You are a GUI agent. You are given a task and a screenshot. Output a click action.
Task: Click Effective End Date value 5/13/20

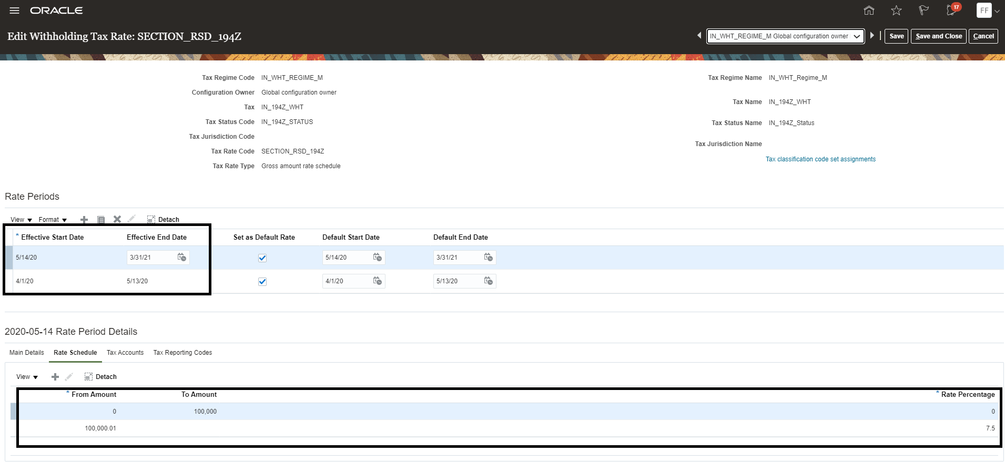pos(137,281)
